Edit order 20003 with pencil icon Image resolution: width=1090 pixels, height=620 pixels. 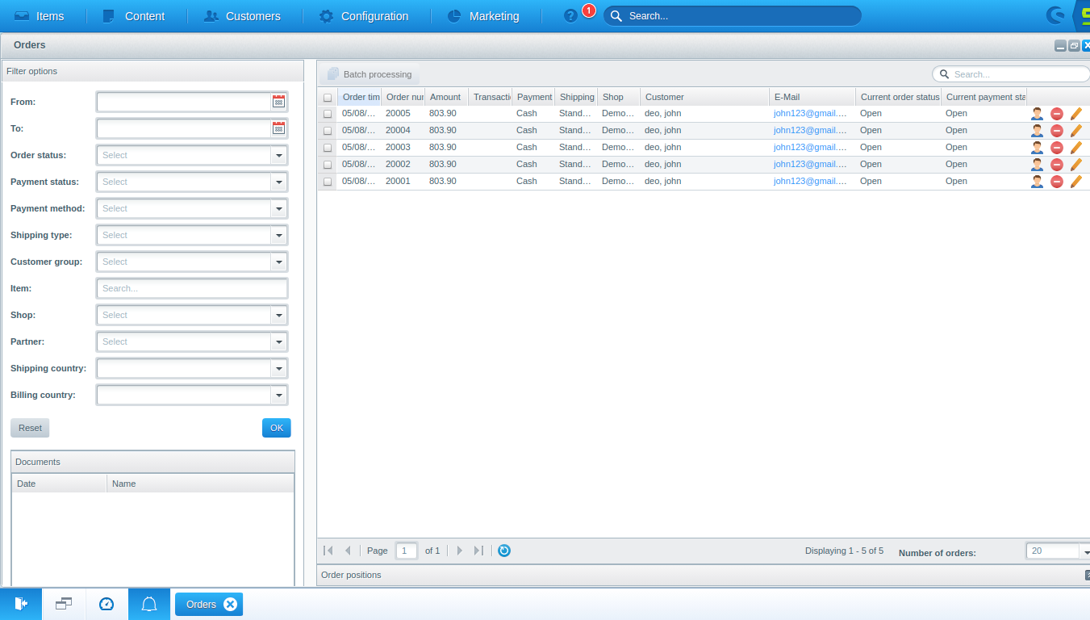pyautogui.click(x=1076, y=148)
